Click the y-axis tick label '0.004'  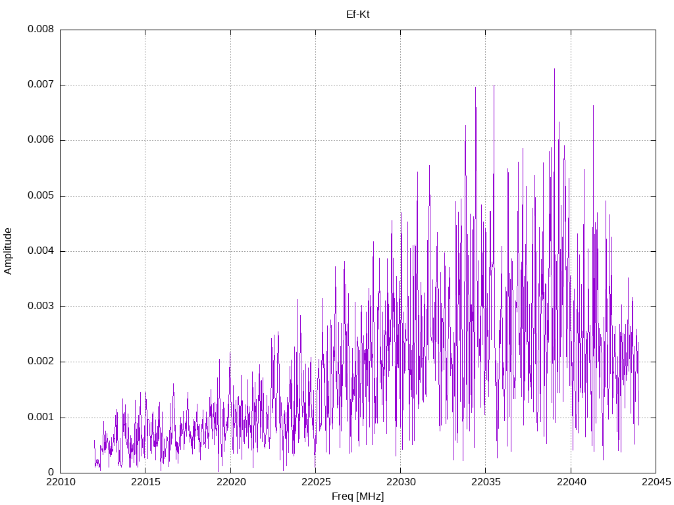click(x=41, y=251)
